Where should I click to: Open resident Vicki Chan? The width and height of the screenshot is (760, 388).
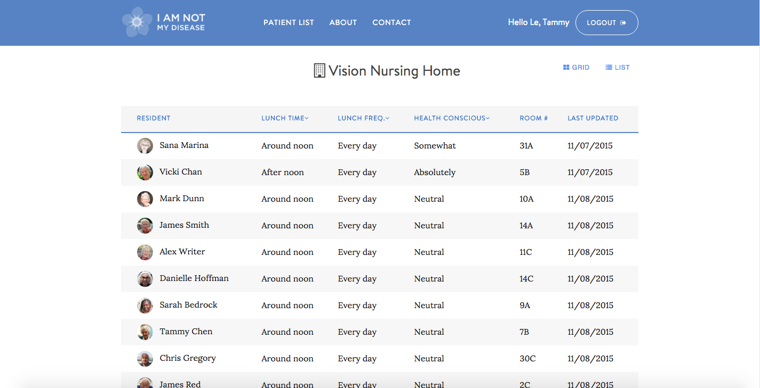pyautogui.click(x=181, y=172)
